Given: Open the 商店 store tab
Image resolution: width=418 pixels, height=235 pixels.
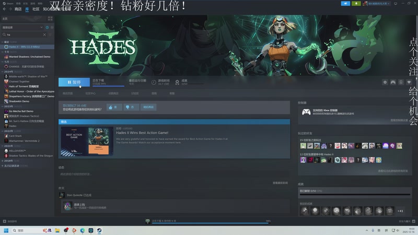Looking at the screenshot, I should coord(18,9).
